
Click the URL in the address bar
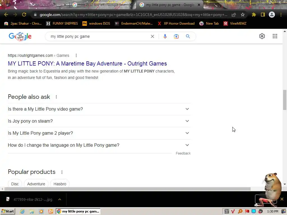pyautogui.click(x=133, y=15)
